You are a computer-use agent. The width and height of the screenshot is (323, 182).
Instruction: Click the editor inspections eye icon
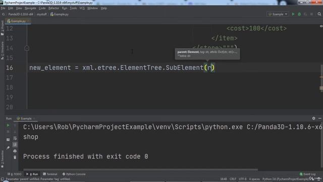[x=321, y=26]
